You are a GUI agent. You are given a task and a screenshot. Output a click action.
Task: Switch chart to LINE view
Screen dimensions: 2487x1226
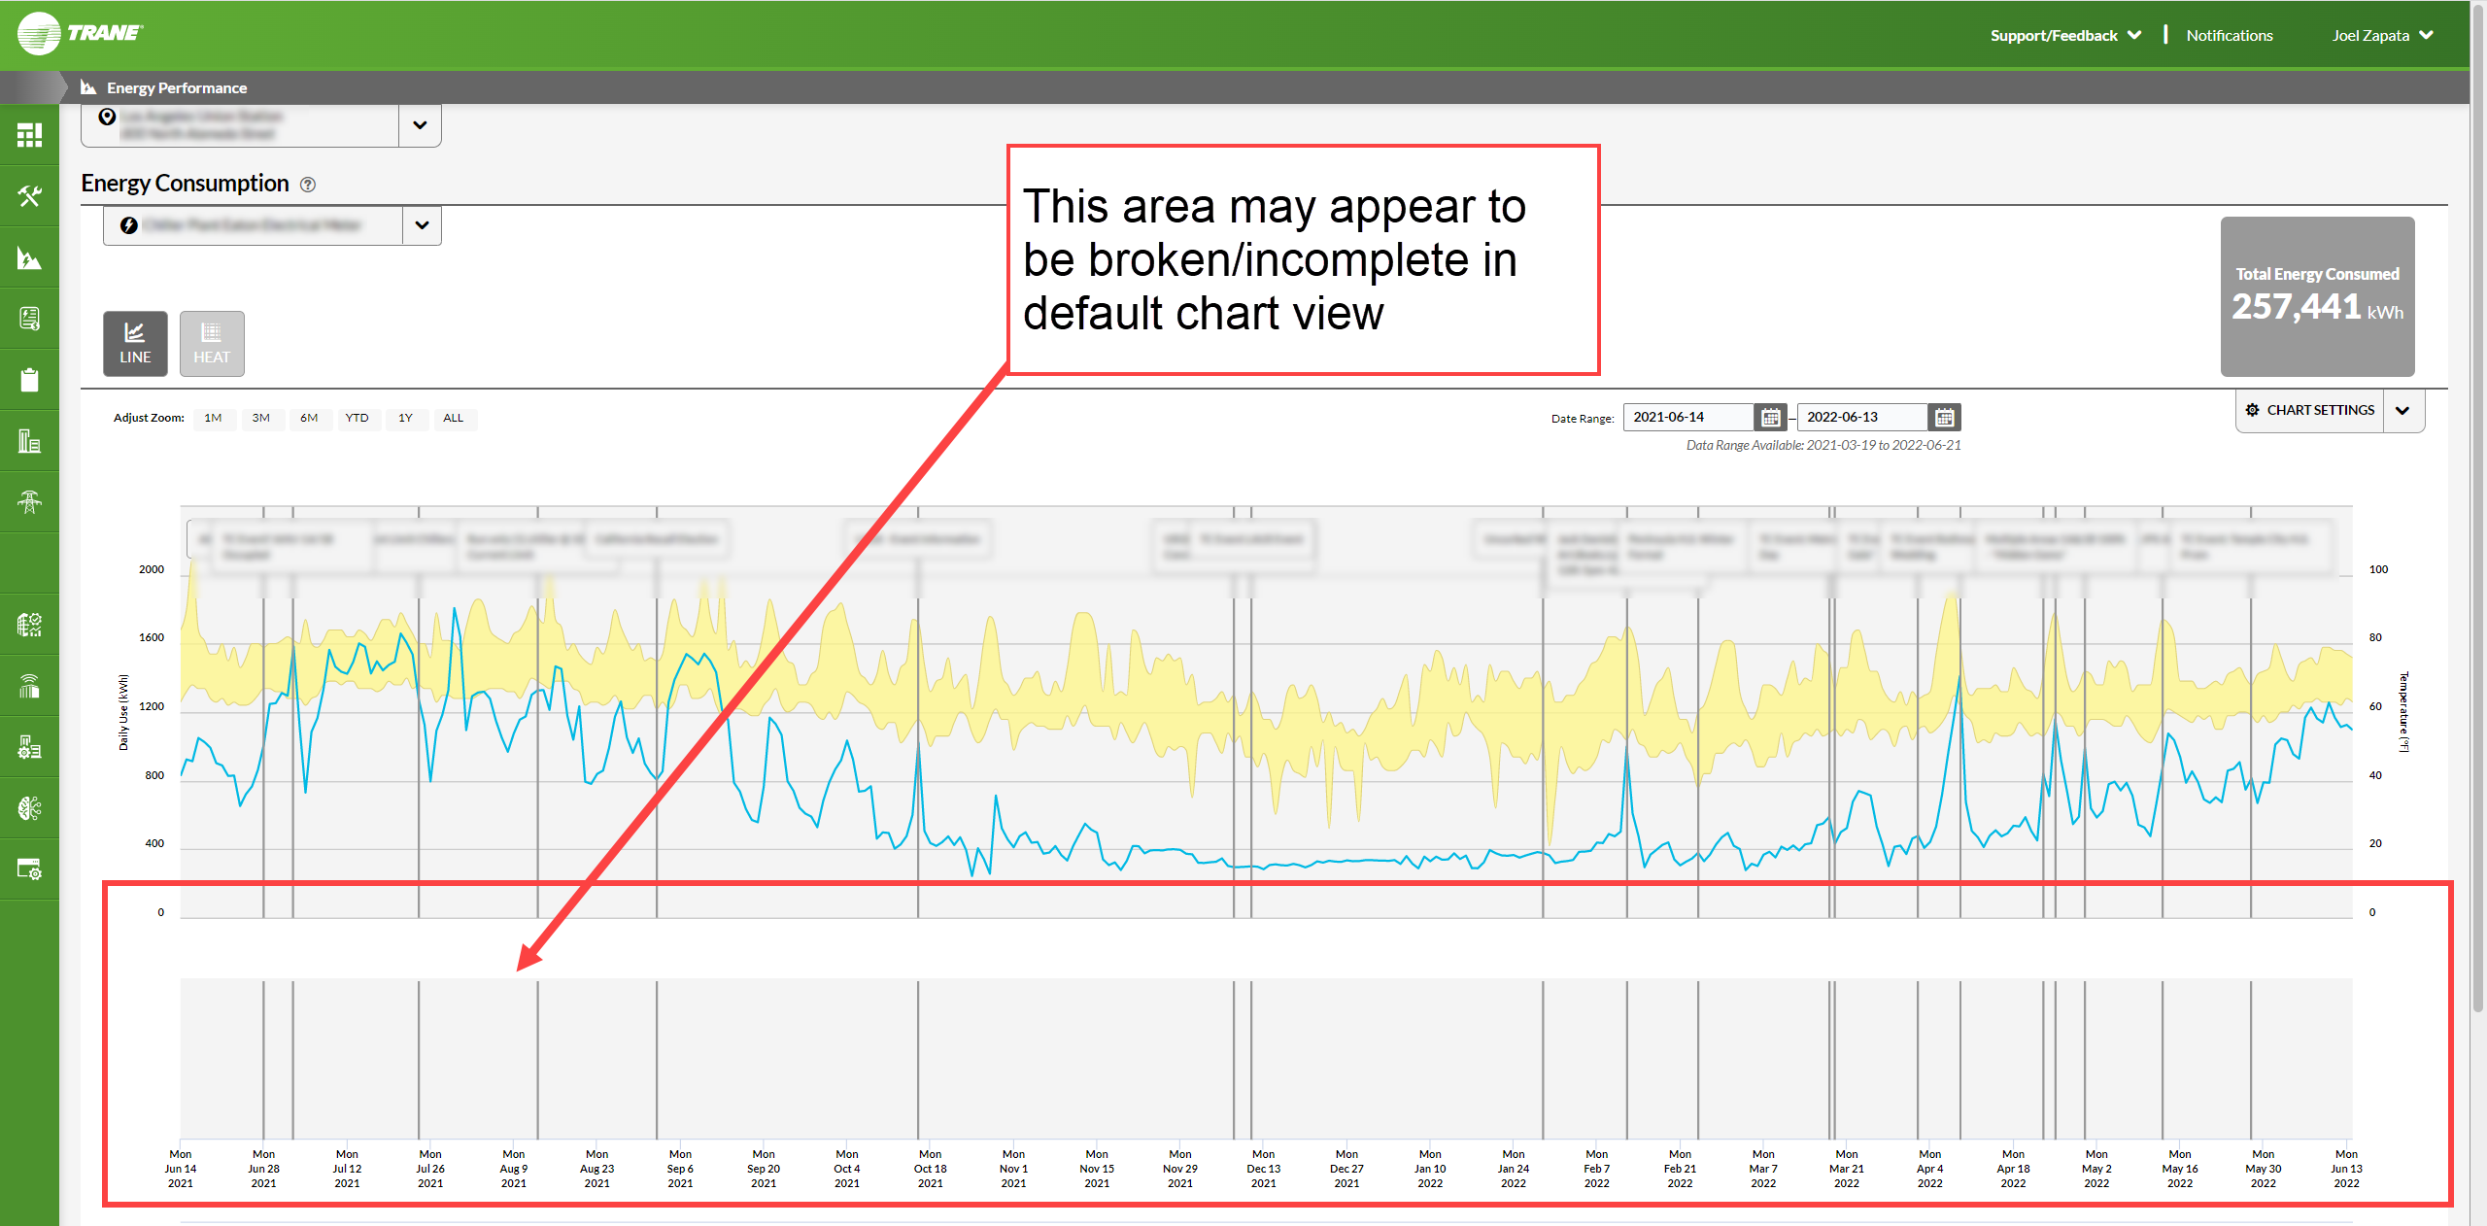135,344
